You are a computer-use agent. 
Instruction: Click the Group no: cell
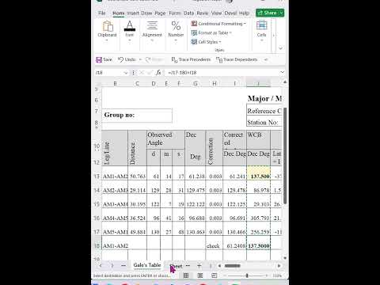[x=137, y=115]
